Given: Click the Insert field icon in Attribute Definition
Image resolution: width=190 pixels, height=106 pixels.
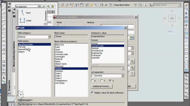Looking at the screenshot, I should pyautogui.click(x=132, y=37).
